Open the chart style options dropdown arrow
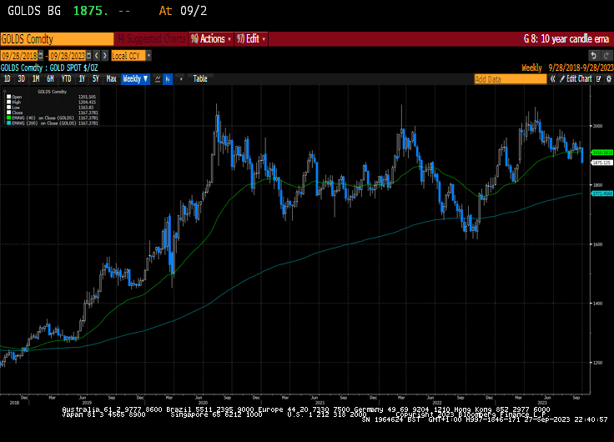614x442 pixels. point(181,79)
